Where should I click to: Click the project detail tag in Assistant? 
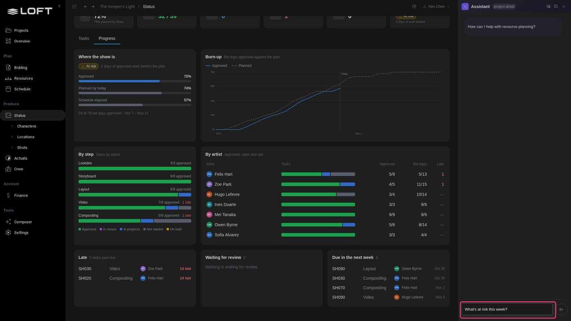(x=504, y=7)
